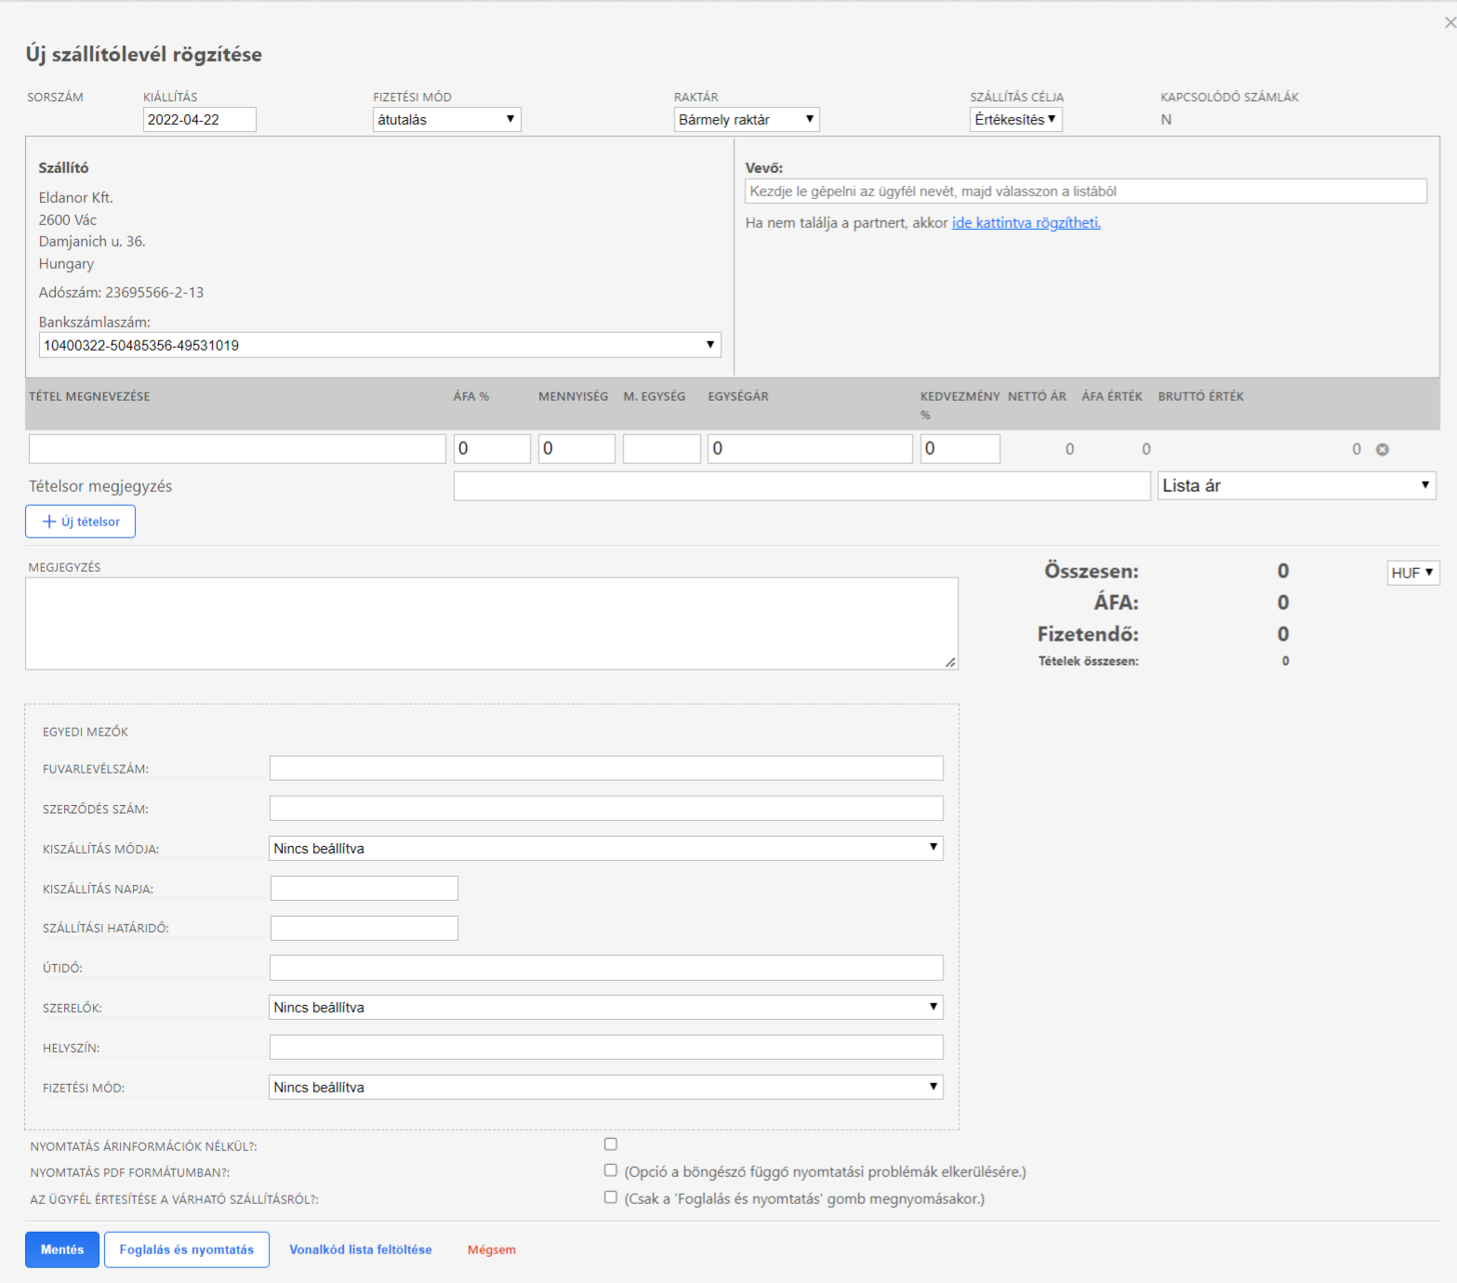1457x1283 pixels.
Task: Add a new row with Új tételsor
Action: tap(81, 522)
